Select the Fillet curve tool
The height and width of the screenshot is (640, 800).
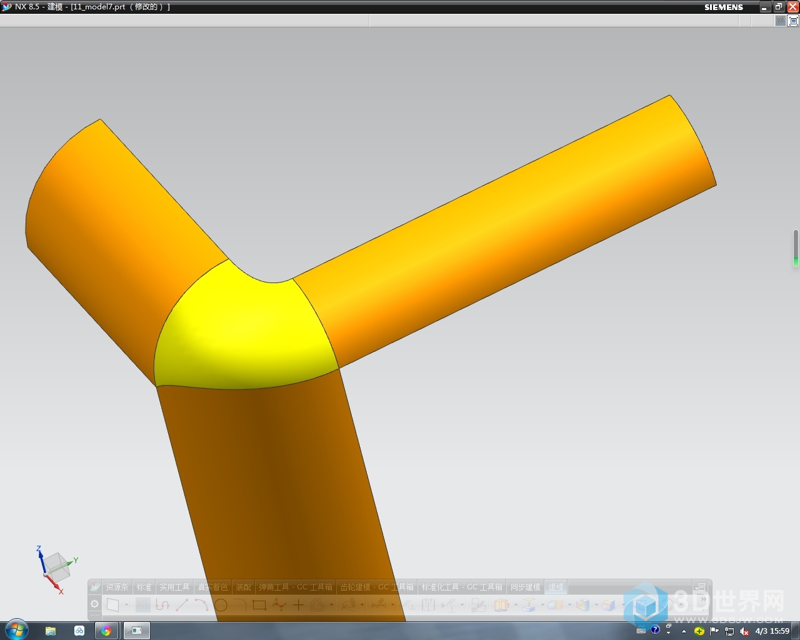[240, 604]
